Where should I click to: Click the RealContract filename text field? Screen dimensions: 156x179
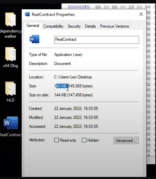(97, 40)
